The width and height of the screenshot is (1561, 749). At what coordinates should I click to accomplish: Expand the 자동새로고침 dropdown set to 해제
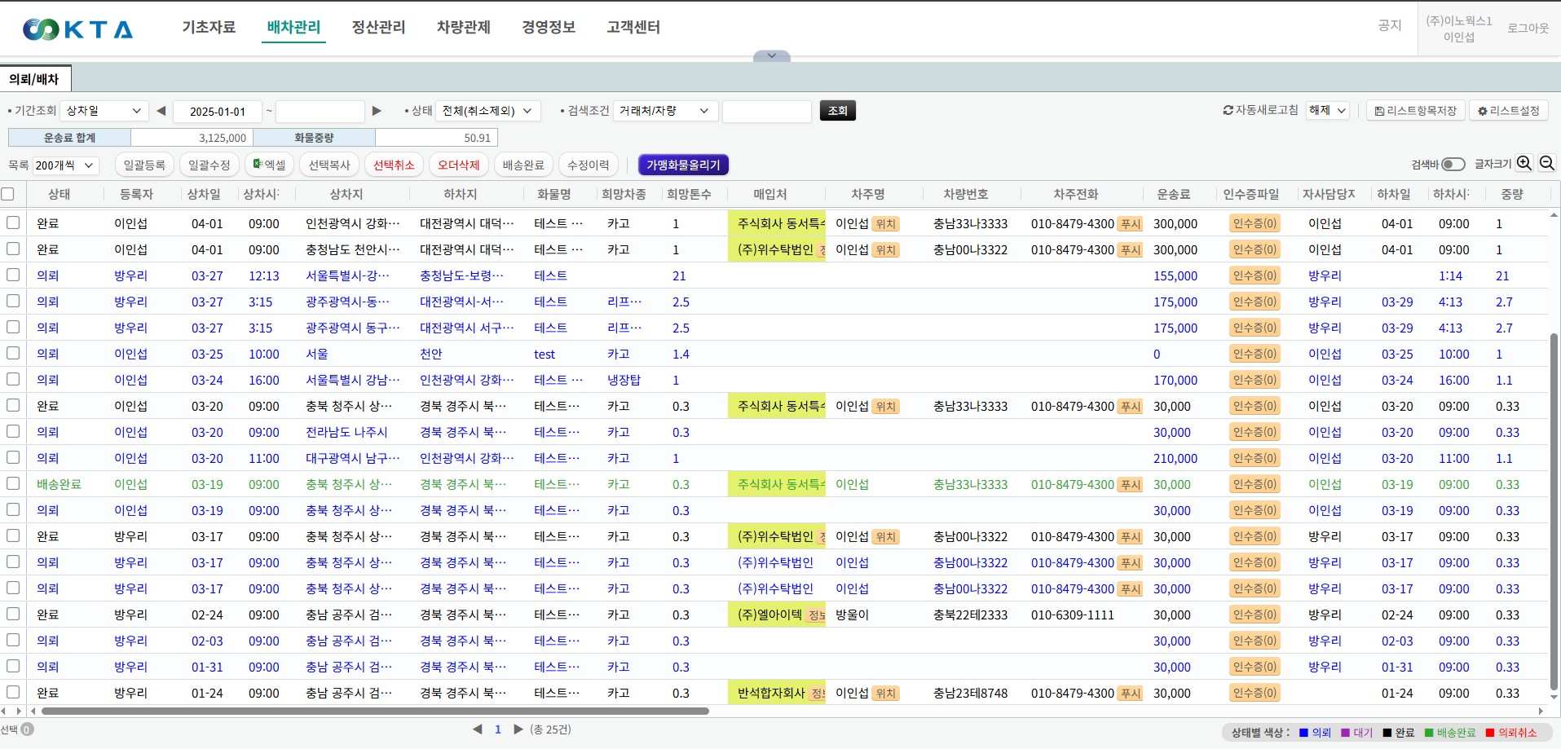click(x=1328, y=111)
